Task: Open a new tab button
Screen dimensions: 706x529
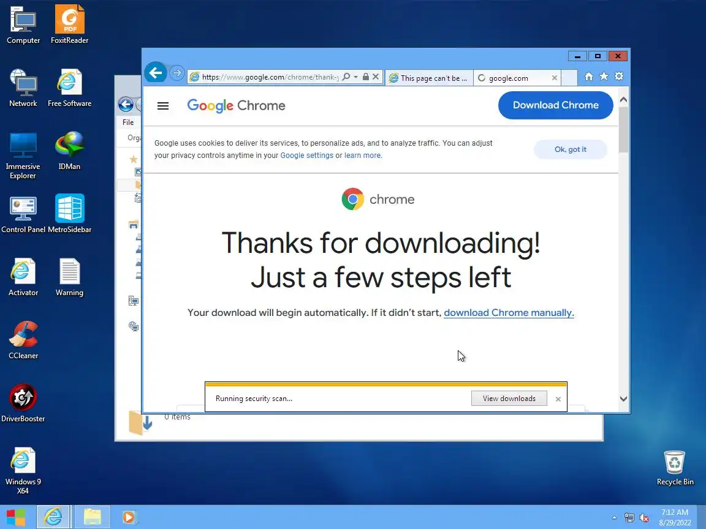Action: pos(569,78)
